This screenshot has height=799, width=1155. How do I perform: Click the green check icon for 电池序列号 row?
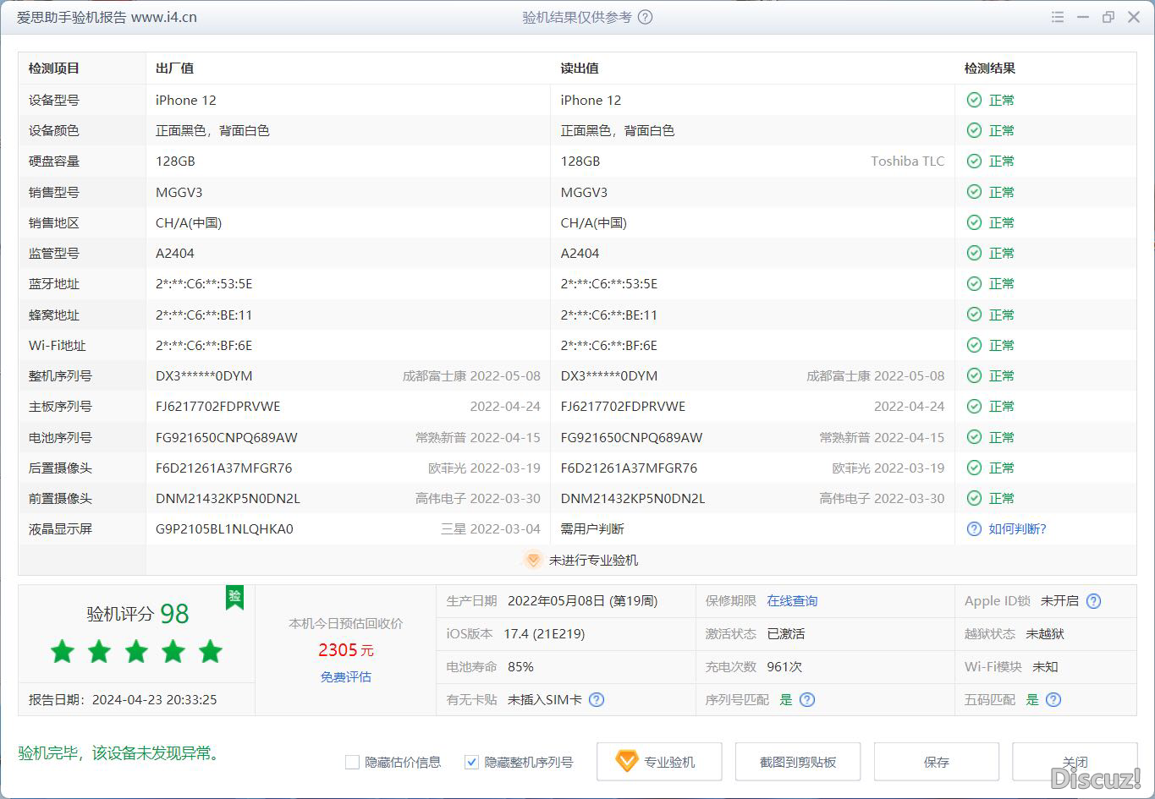(x=974, y=437)
